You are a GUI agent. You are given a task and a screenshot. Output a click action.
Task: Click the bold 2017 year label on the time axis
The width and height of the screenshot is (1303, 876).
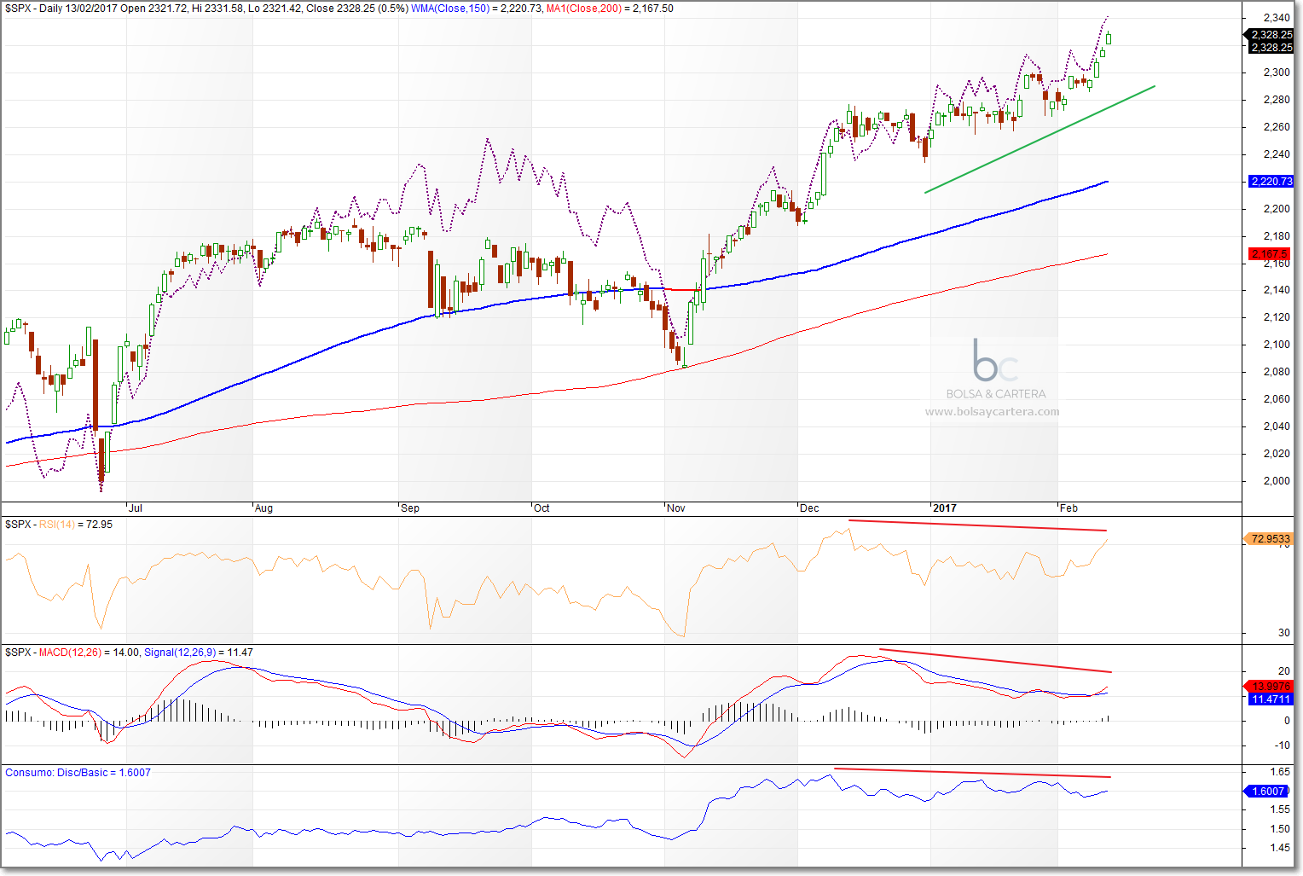[945, 508]
